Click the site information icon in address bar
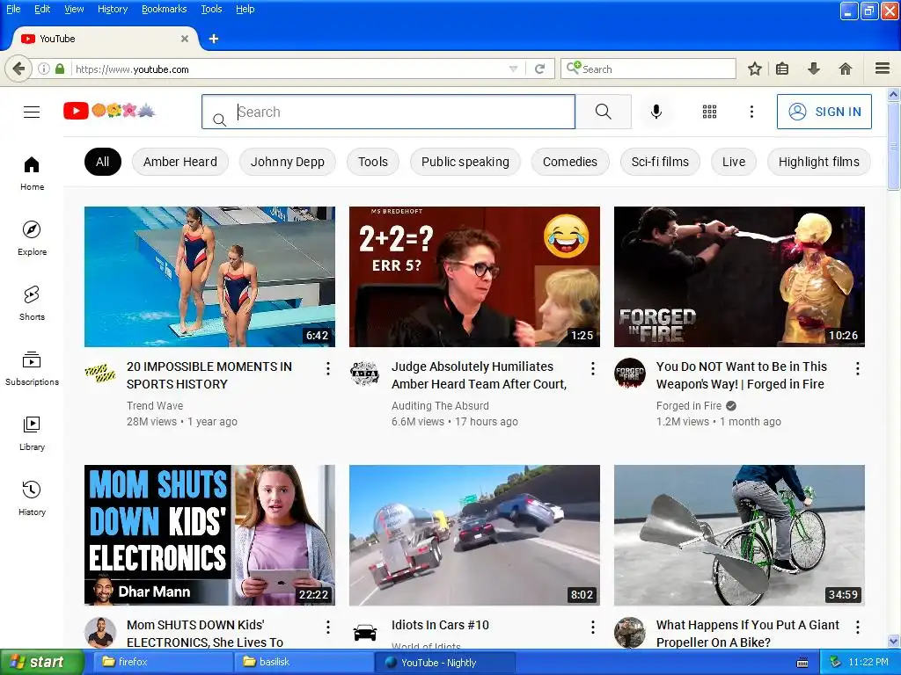This screenshot has width=901, height=675. click(44, 69)
